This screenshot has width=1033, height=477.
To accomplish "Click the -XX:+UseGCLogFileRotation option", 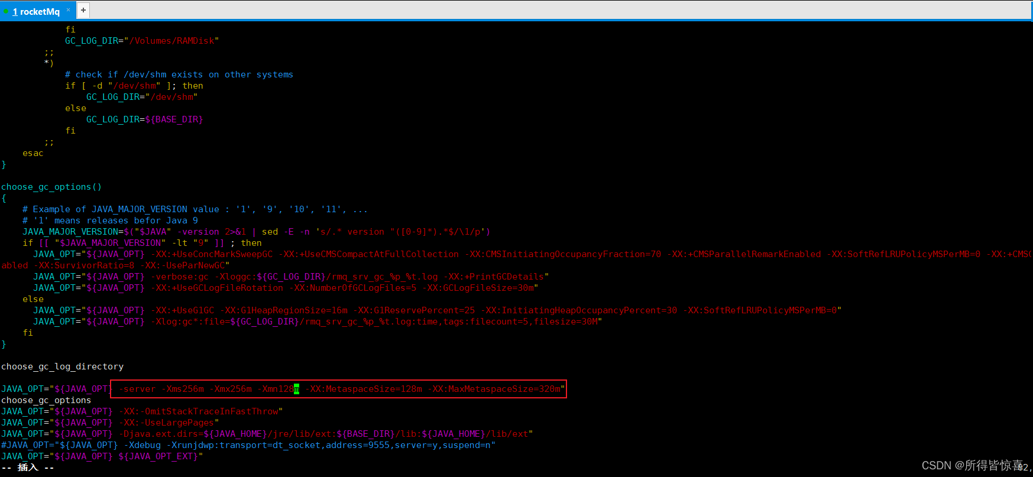I will pos(217,288).
